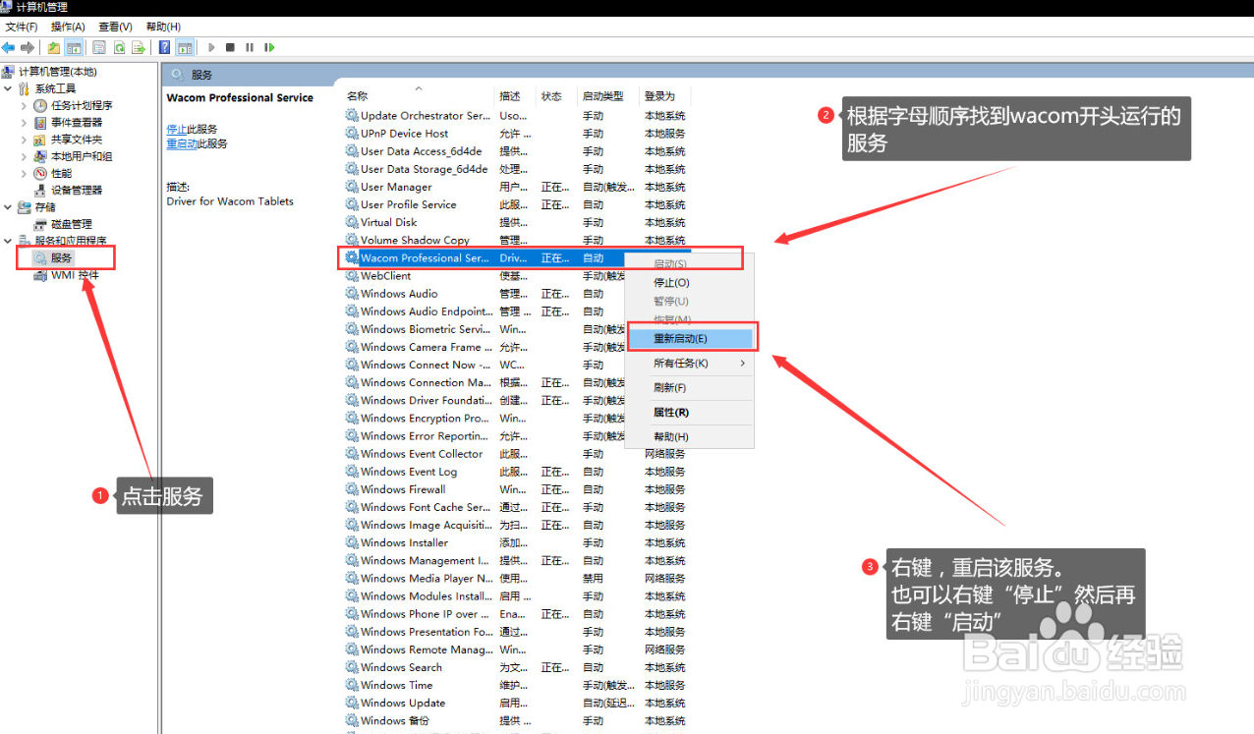Click the gear icon next to Windows Update
Image resolution: width=1254 pixels, height=734 pixels.
[x=352, y=703]
